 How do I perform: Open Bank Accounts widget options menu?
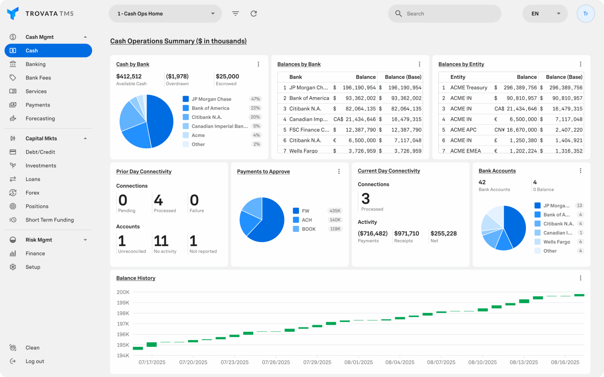point(580,171)
